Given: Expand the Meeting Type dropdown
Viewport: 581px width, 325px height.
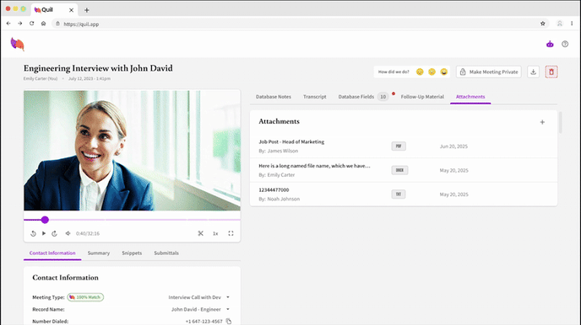Looking at the screenshot, I should (x=228, y=297).
